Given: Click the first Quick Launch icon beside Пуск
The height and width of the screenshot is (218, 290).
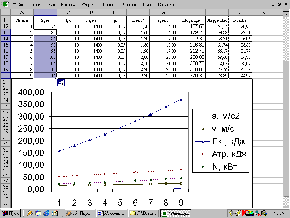Looking at the screenshot, I should click(30, 213).
